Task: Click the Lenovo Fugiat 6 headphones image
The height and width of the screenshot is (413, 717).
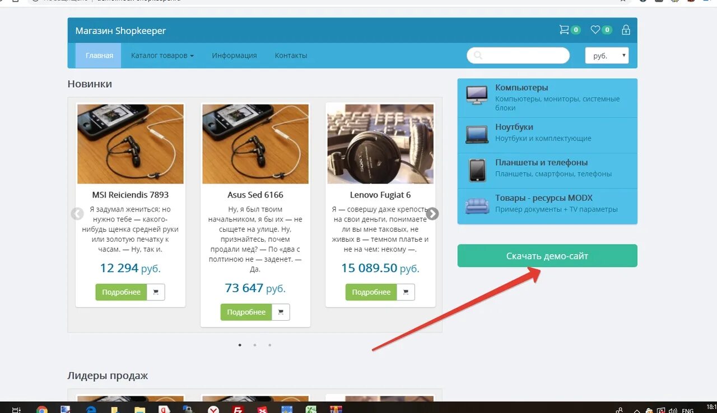Action: tap(380, 144)
